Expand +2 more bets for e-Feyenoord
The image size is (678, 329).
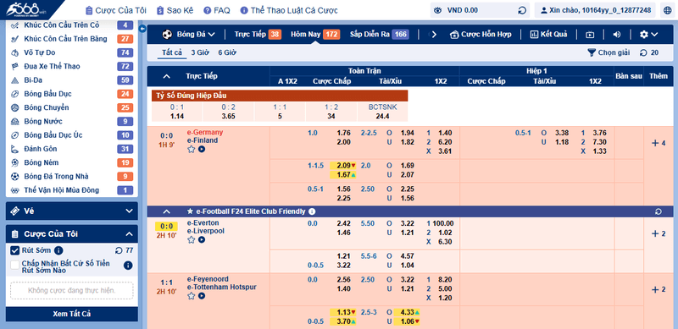pyautogui.click(x=659, y=290)
